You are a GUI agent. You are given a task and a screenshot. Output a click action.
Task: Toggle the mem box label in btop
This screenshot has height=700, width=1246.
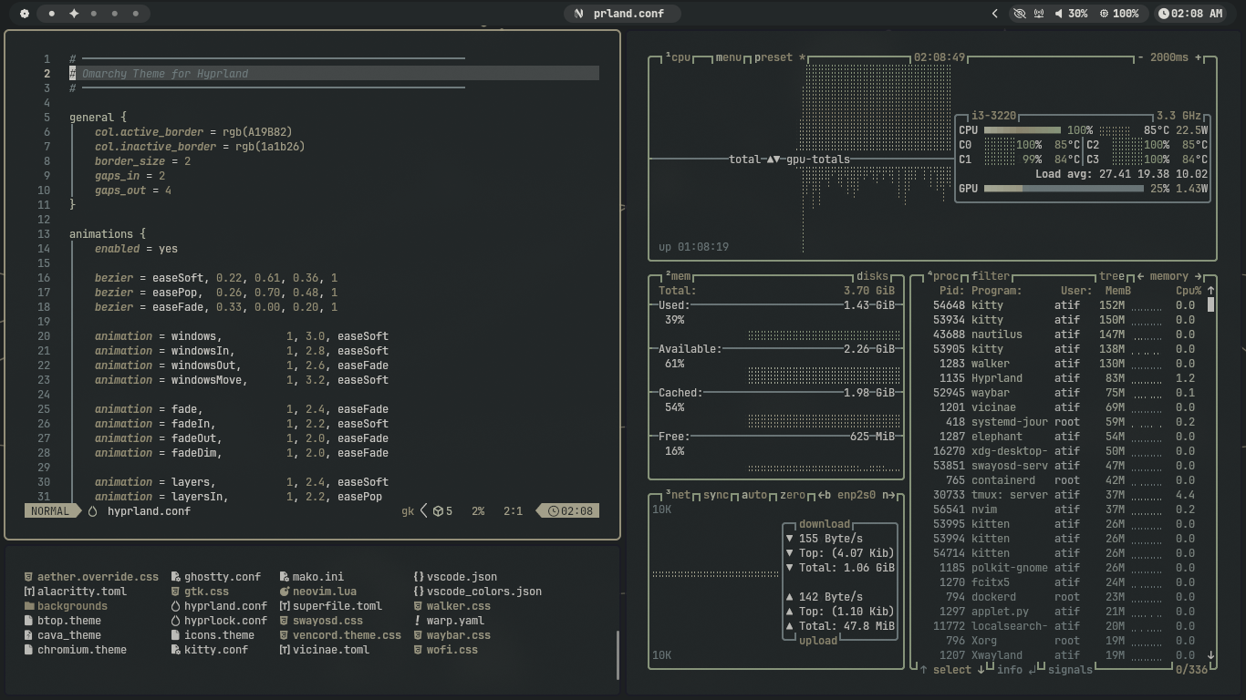coord(678,276)
